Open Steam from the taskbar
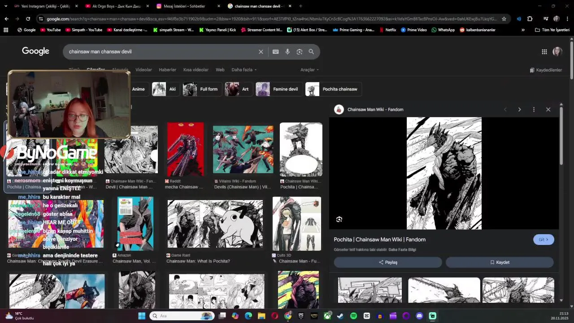The width and height of the screenshot is (574, 323). tap(340, 316)
